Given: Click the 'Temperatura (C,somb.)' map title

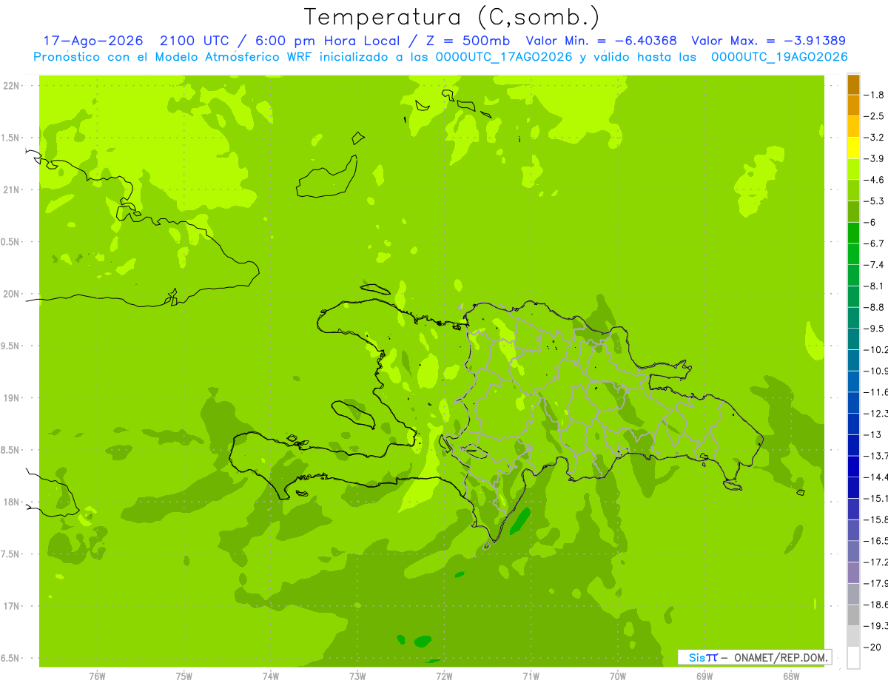Looking at the screenshot, I should pos(451,17).
